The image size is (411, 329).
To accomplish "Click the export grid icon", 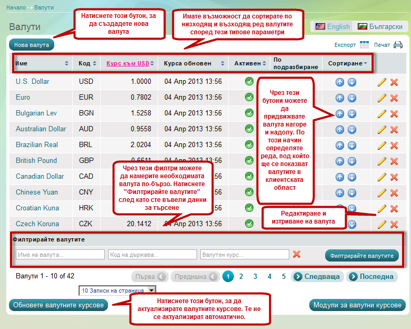I will 364,45.
